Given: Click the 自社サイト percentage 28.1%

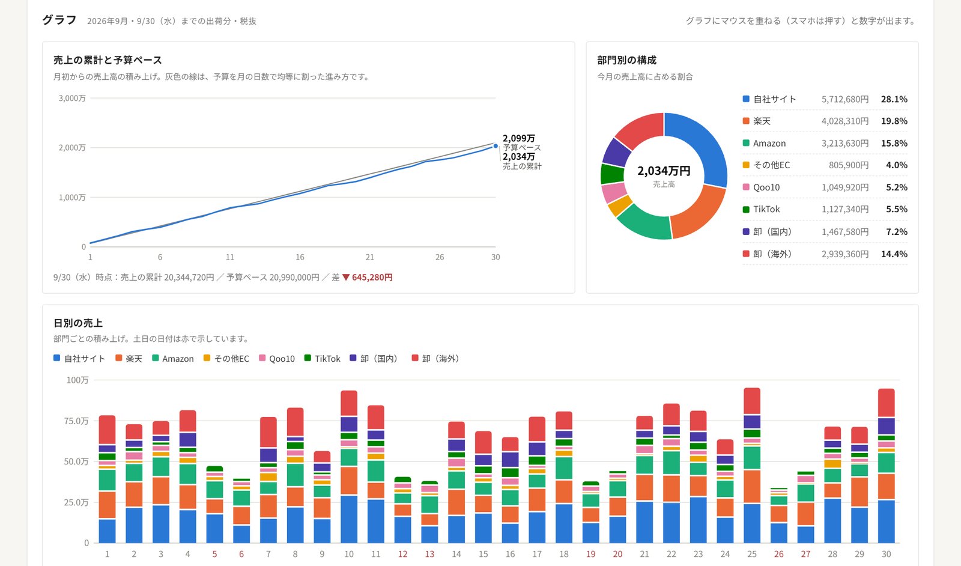Looking at the screenshot, I should pyautogui.click(x=894, y=99).
